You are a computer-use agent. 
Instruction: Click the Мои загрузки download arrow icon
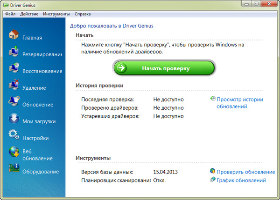click(x=14, y=119)
